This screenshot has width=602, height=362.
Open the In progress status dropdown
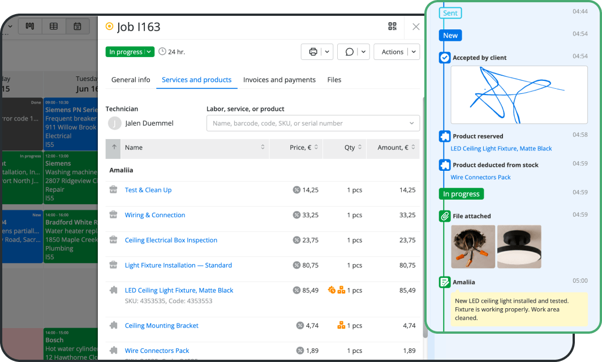[130, 52]
